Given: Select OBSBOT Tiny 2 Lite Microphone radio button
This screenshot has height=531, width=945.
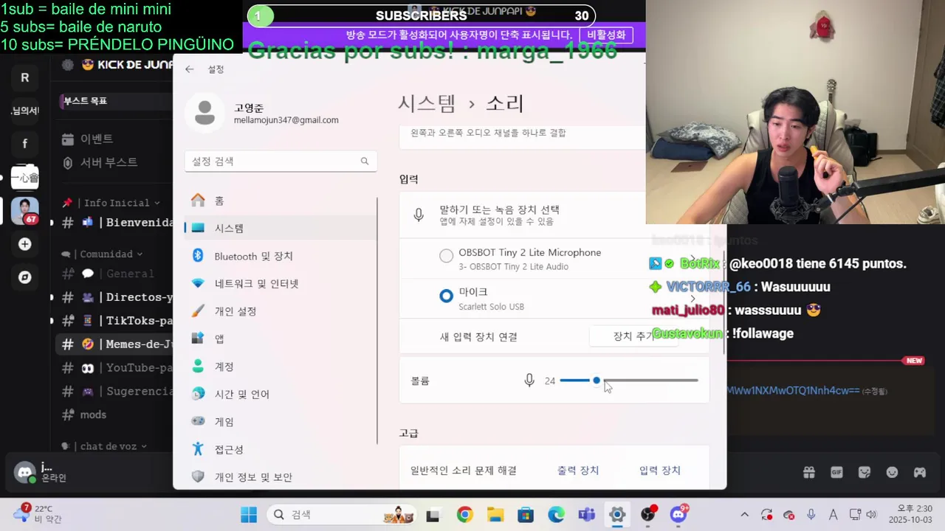Looking at the screenshot, I should coord(446,256).
